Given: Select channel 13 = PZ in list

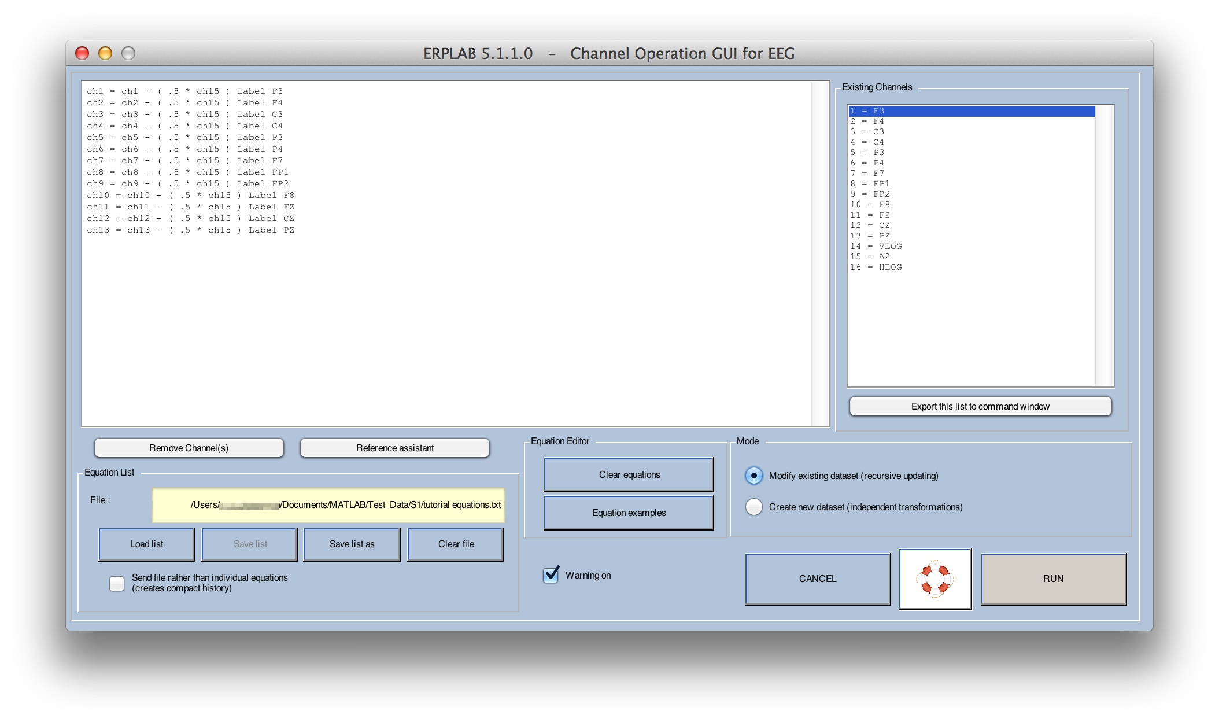Looking at the screenshot, I should (971, 236).
